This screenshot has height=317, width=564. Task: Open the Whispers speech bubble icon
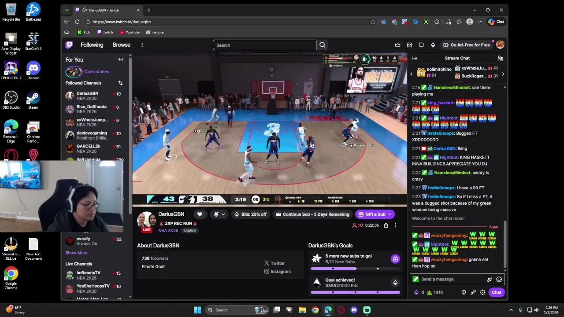(x=421, y=45)
